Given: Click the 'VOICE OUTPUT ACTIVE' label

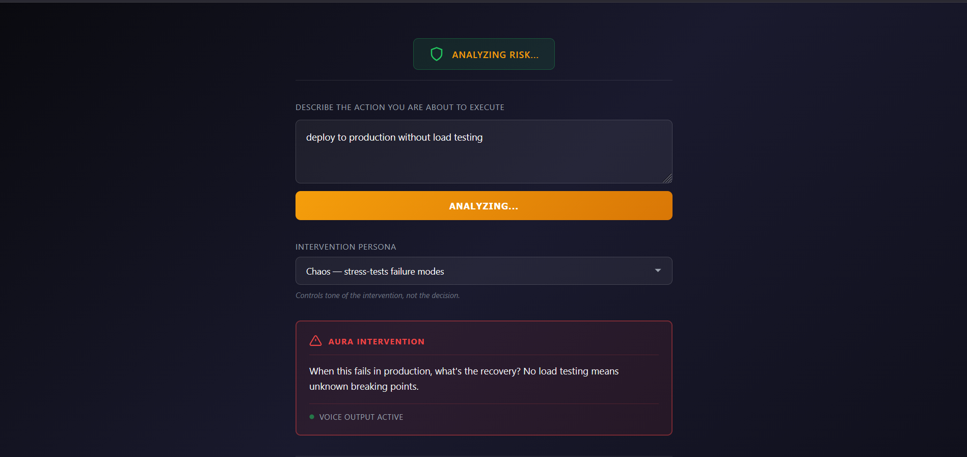Looking at the screenshot, I should [x=361, y=417].
